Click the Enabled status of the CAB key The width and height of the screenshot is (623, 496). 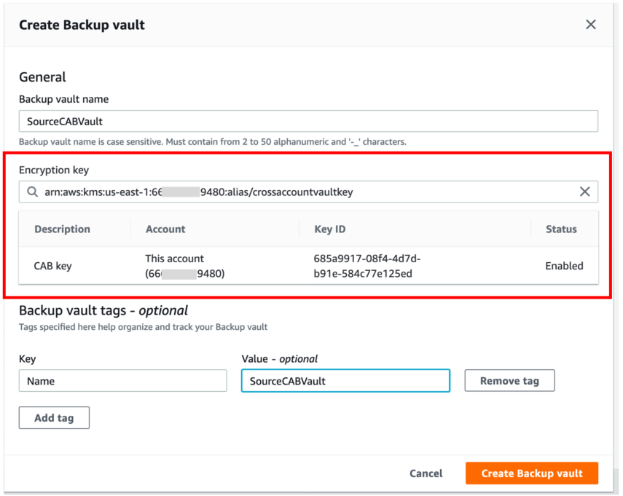coord(564,266)
